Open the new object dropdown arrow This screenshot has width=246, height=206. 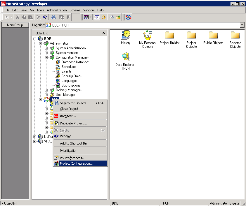[x=11, y=17]
